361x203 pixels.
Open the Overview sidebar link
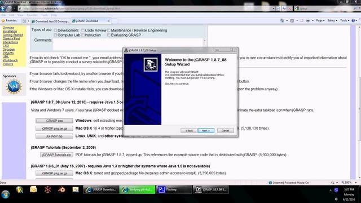[x=8, y=28]
